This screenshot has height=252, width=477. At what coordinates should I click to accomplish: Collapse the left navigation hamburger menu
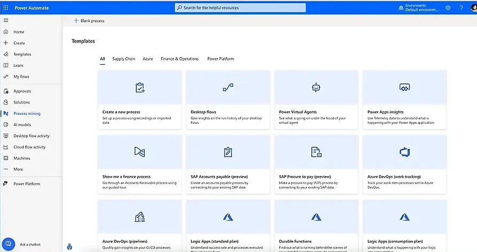(6, 20)
